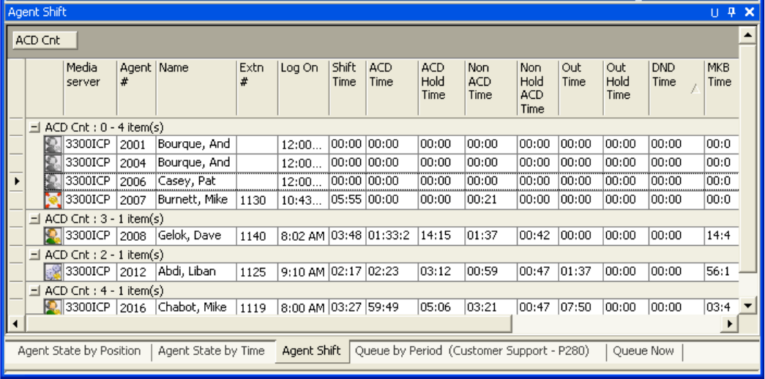Click extension 1130 cell
765x379 pixels.
tap(257, 200)
